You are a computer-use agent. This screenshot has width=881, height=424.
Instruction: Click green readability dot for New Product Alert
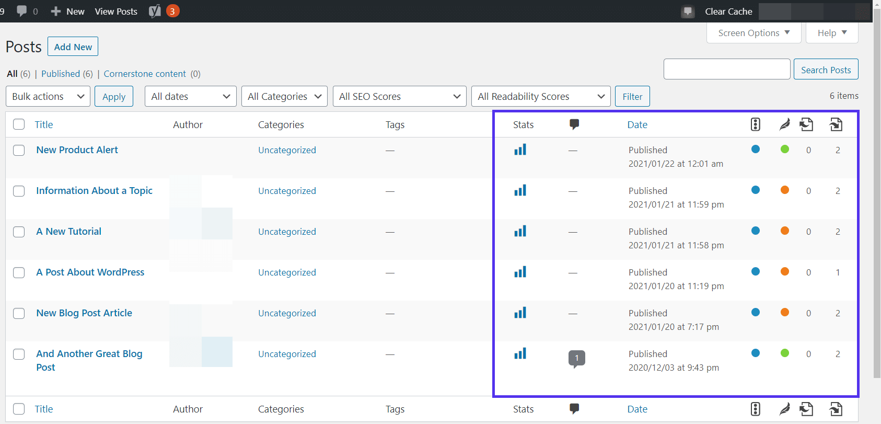click(x=784, y=150)
